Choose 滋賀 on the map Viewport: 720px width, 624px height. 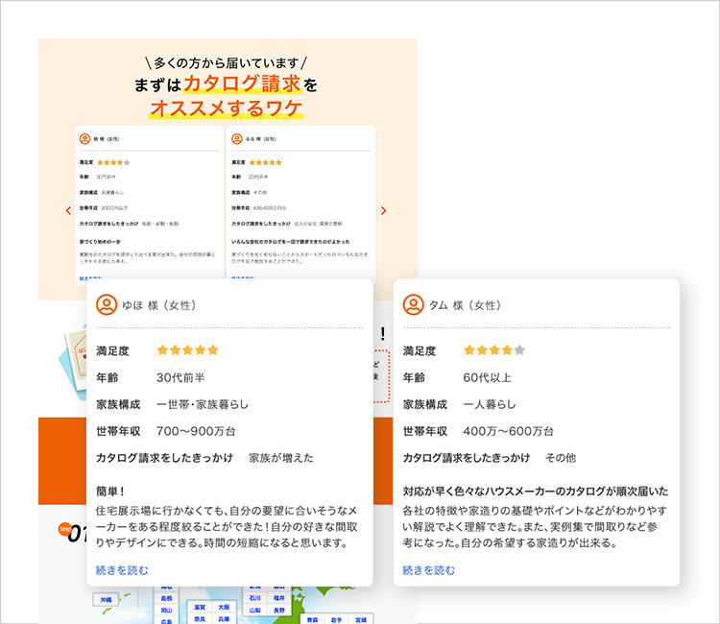point(200,607)
